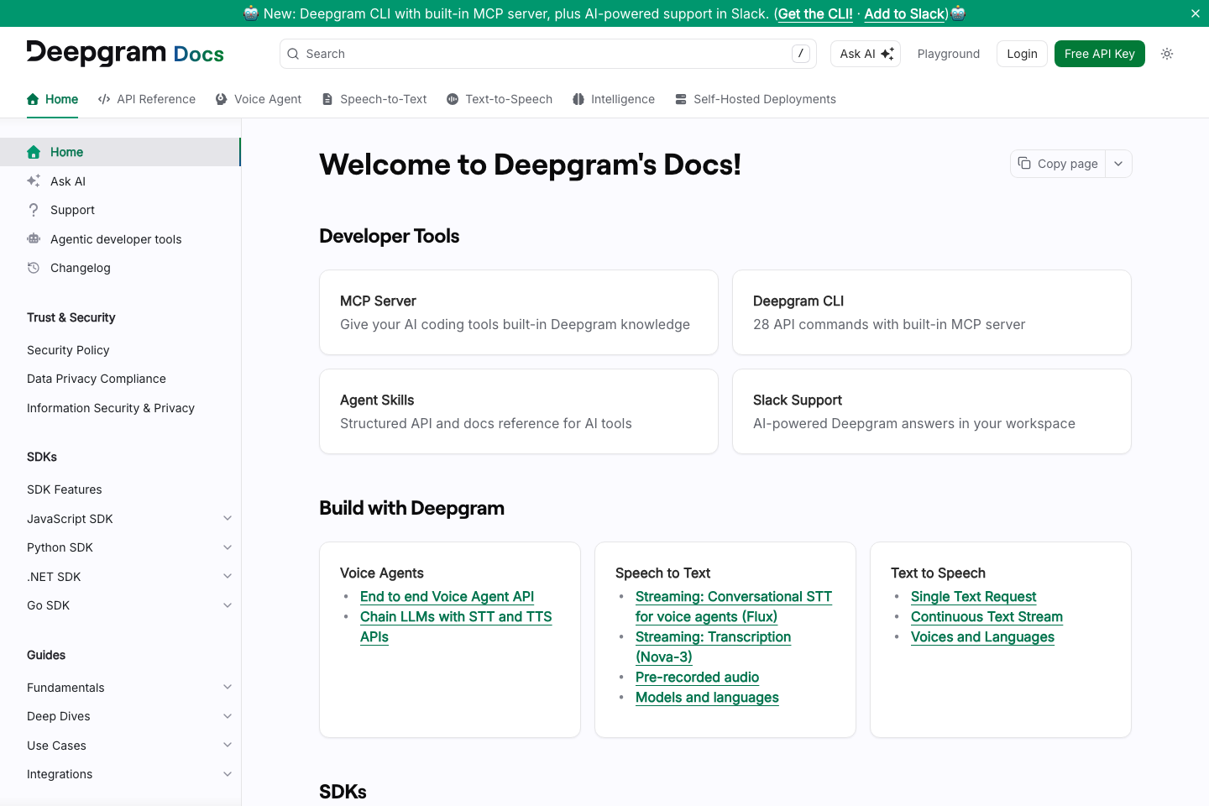1209x806 pixels.
Task: Click the Free API Key button
Action: [x=1099, y=53]
